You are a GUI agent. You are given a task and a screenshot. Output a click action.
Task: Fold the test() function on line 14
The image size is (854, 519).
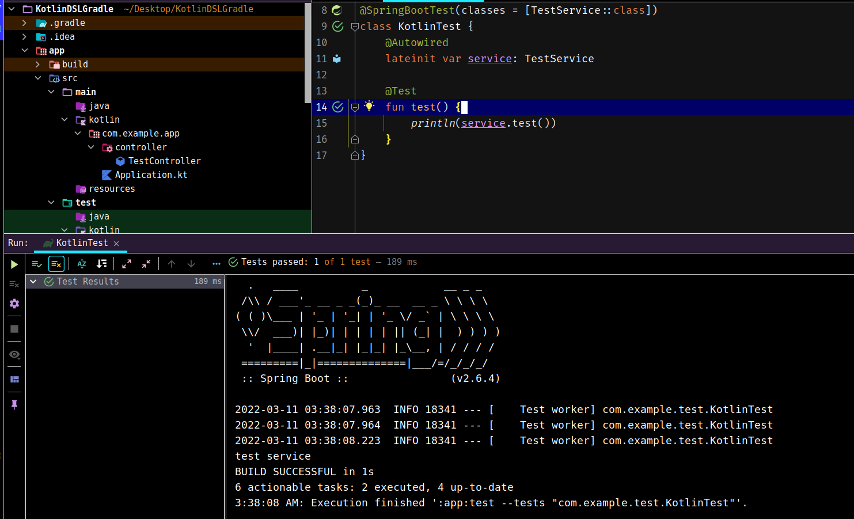tap(355, 107)
